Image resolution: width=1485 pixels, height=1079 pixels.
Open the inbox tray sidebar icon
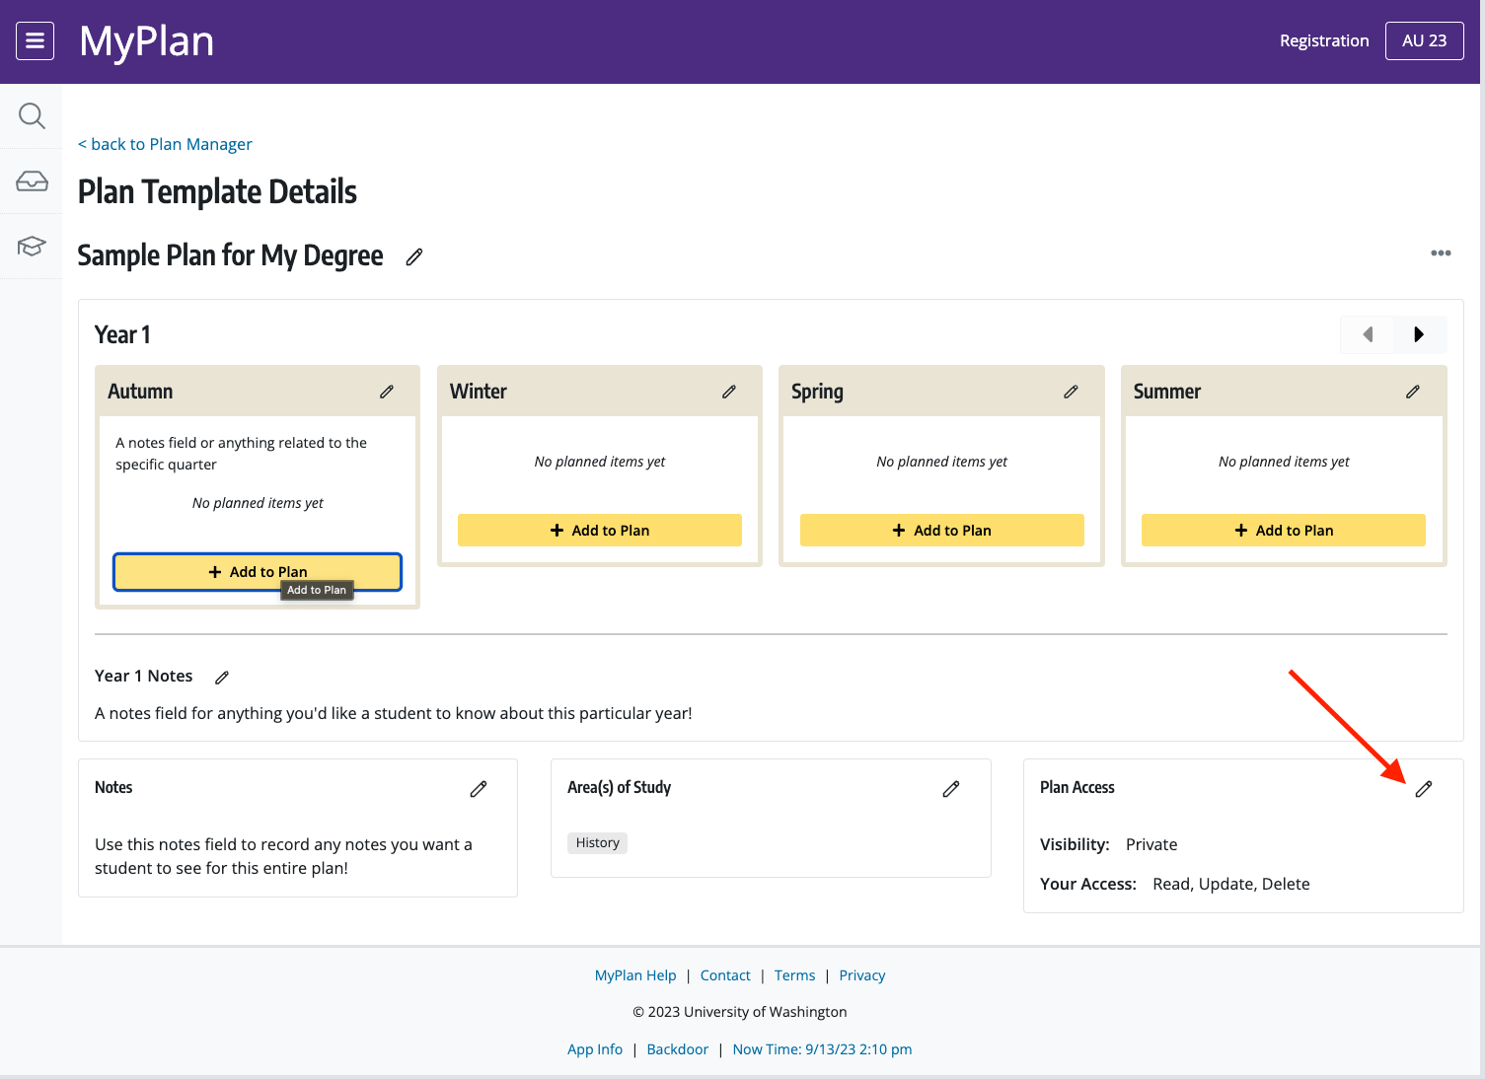point(32,181)
